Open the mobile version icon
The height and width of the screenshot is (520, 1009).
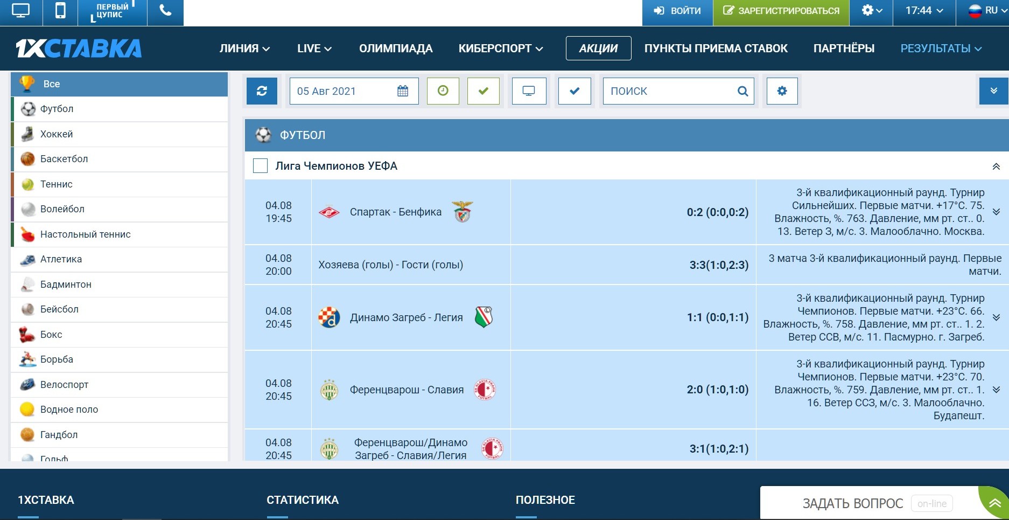[x=60, y=11]
